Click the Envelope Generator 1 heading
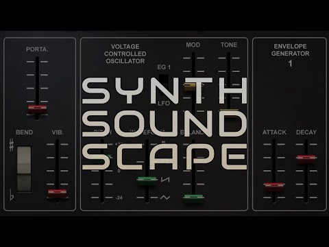 tap(290, 56)
